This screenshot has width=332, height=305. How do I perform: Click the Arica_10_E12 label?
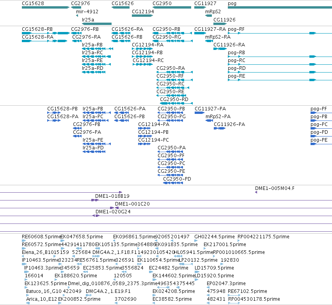click(x=42, y=299)
